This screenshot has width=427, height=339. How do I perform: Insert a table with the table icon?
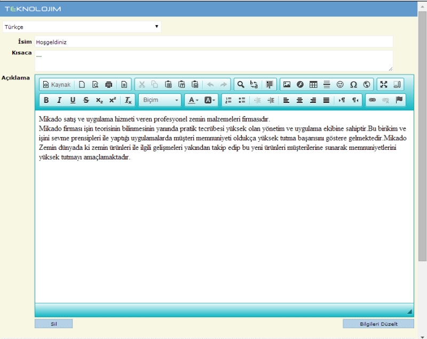pyautogui.click(x=313, y=85)
